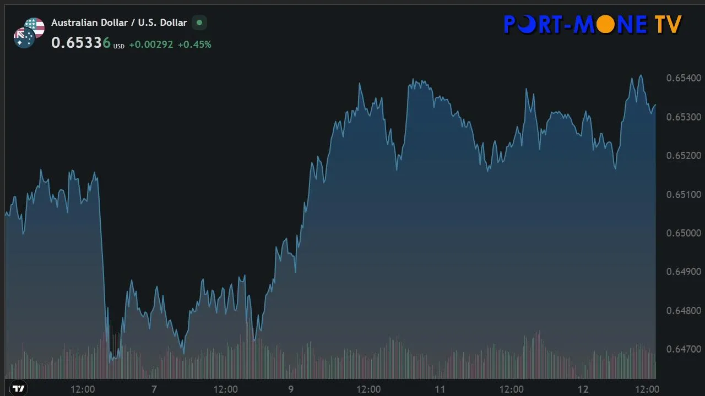Viewport: 705px width, 396px height.
Task: Click the 12:00 label between dates 11 and 12
Action: tap(512, 389)
